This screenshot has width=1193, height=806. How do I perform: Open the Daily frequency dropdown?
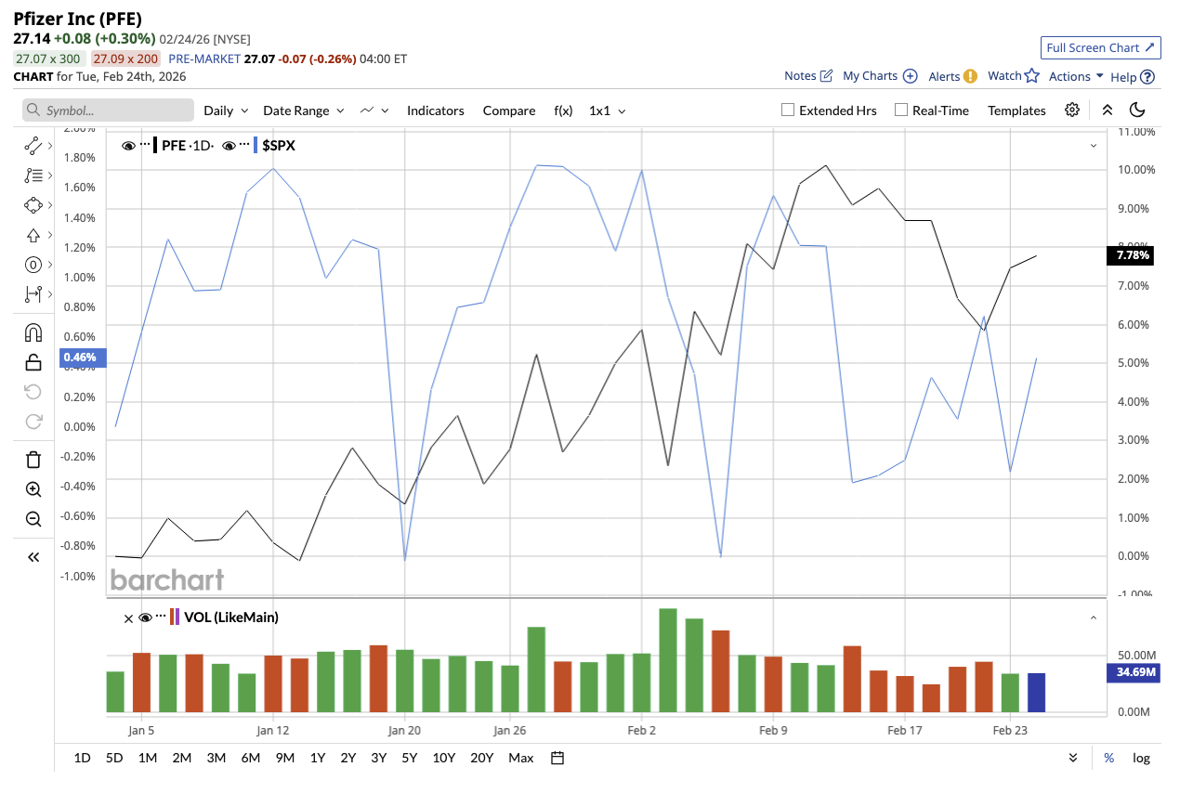[x=226, y=110]
